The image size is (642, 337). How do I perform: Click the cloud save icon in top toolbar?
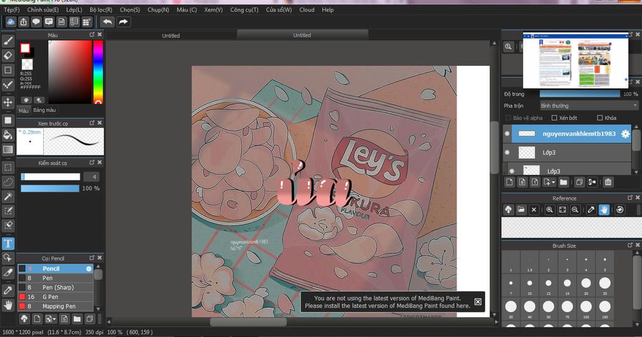coord(11,22)
